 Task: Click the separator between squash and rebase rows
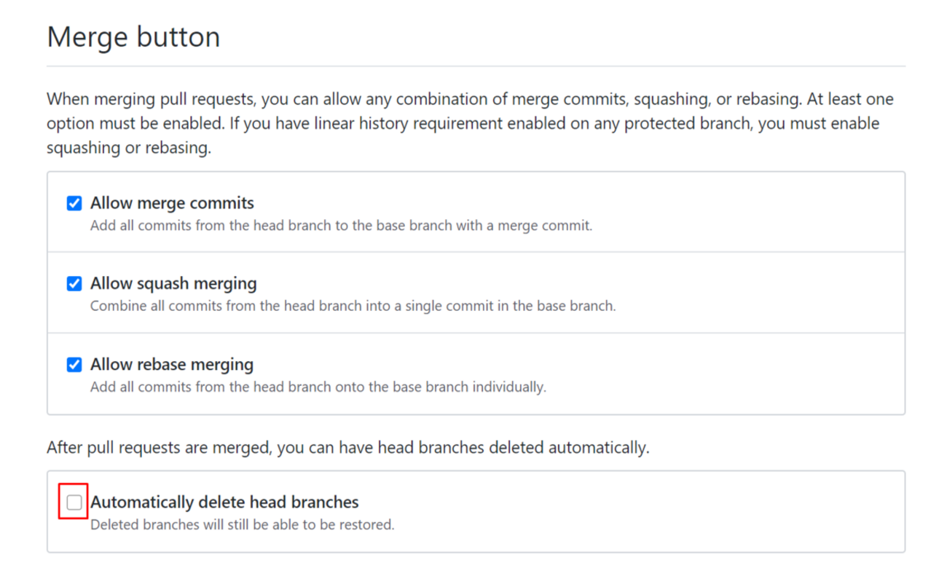point(476,333)
